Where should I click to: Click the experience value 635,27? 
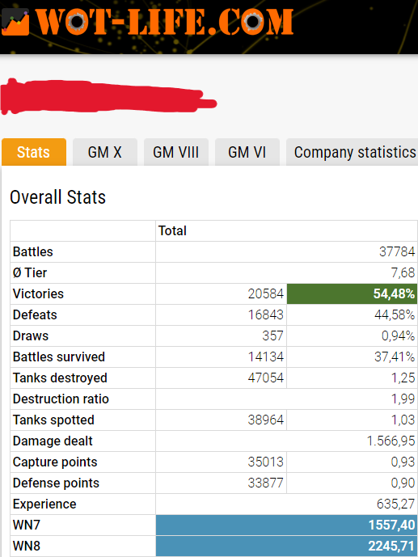(x=395, y=504)
